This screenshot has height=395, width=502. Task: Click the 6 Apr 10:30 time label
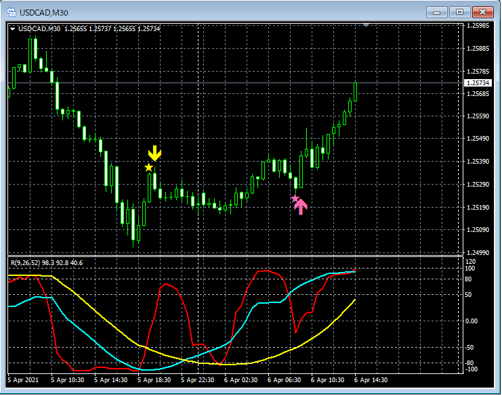pyautogui.click(x=327, y=380)
